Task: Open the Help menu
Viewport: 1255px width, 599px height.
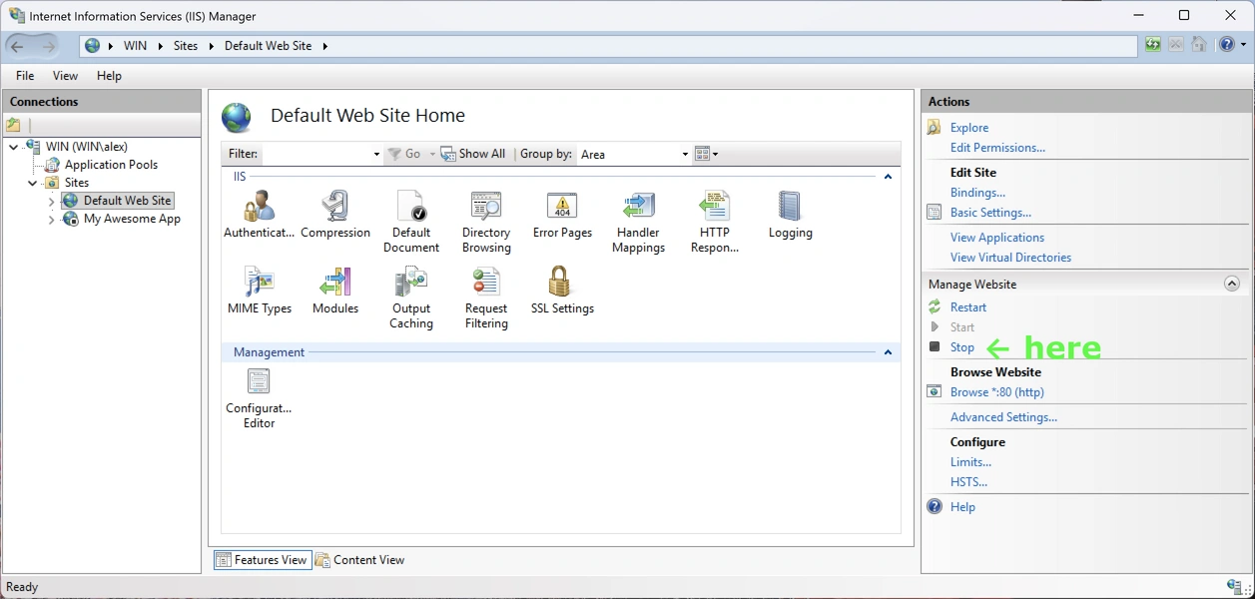Action: point(109,76)
